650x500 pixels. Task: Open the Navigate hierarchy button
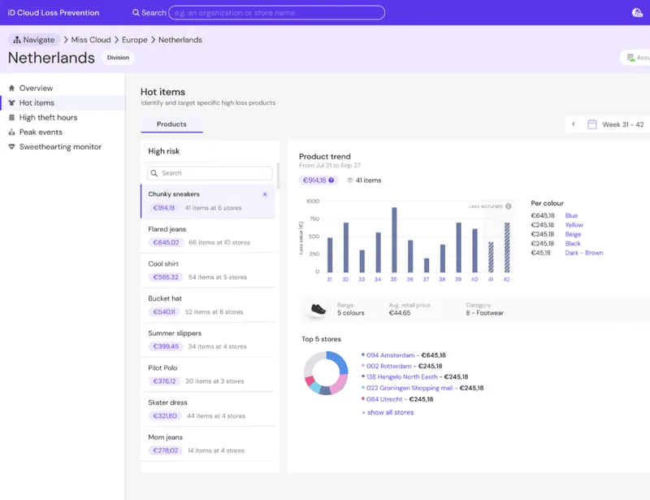point(34,40)
